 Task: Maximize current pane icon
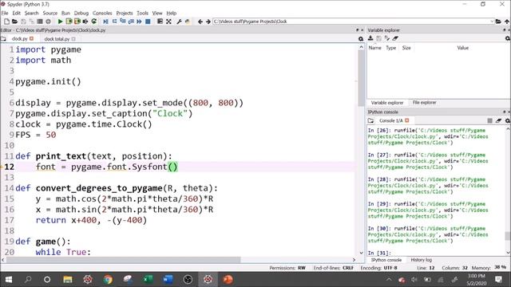click(160, 22)
